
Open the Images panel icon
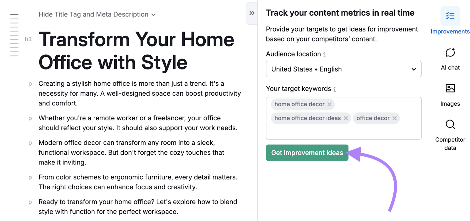[450, 88]
